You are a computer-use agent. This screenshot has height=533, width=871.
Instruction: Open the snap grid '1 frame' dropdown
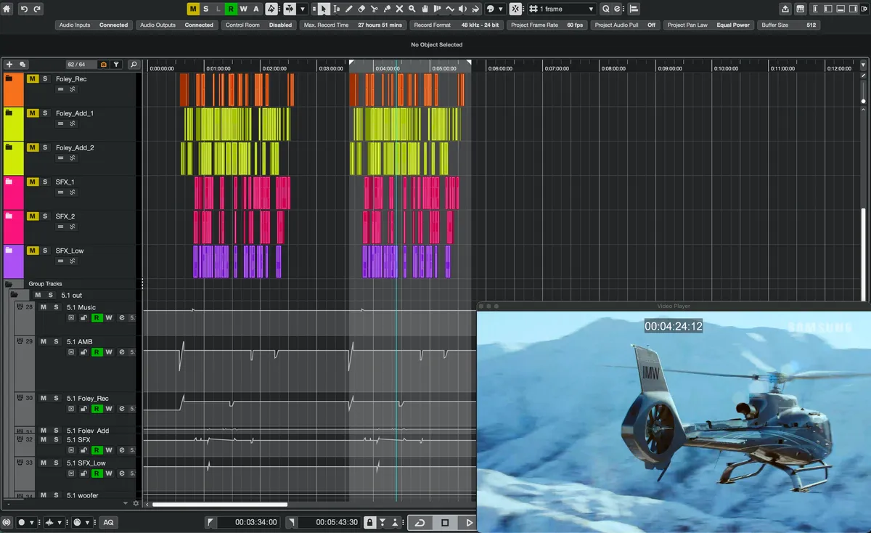click(x=563, y=9)
